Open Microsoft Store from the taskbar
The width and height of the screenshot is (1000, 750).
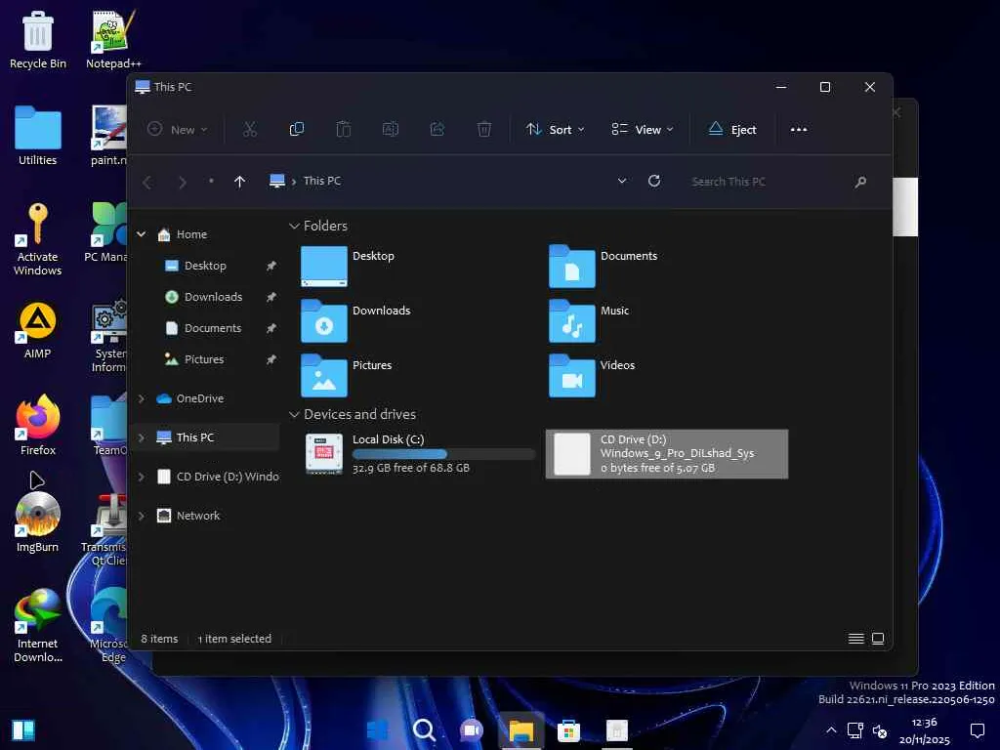point(569,730)
